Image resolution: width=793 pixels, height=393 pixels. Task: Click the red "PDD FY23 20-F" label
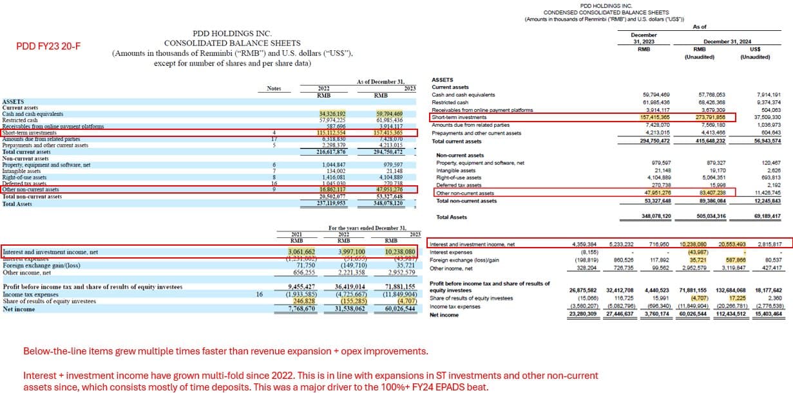(49, 46)
